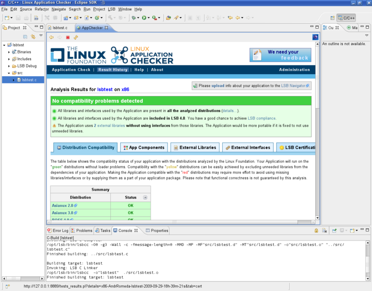Collapse the src folder node
Image resolution: width=372 pixels, height=291 pixels.
(x=9, y=73)
